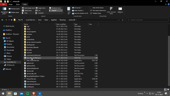Toggle the Preview pane
The image size is (170, 96).
tap(14, 9)
